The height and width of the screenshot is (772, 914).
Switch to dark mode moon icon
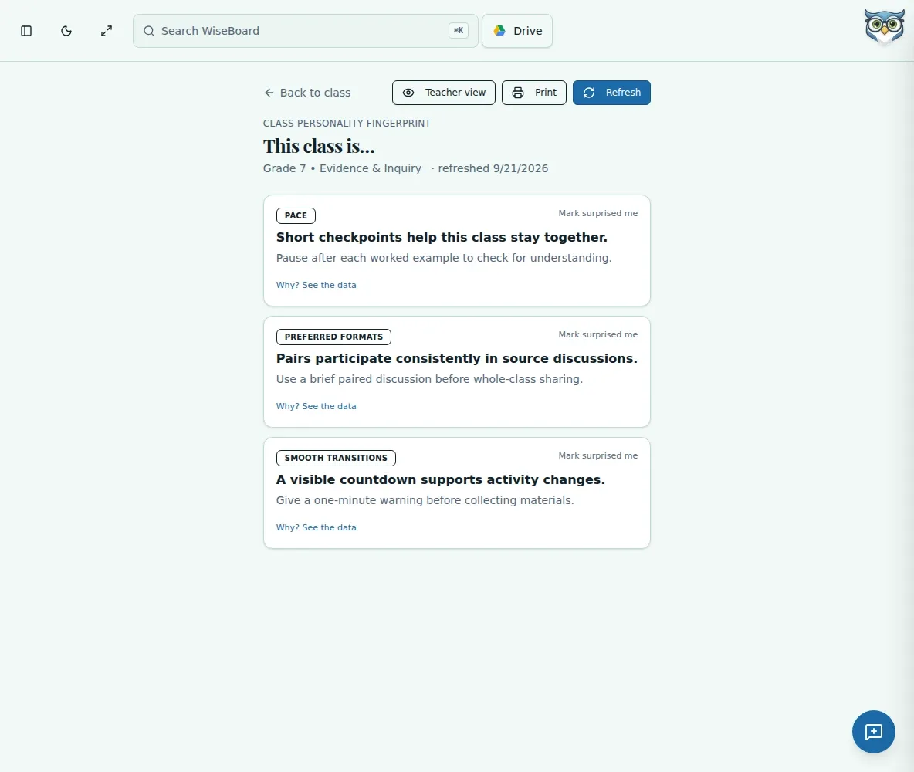[66, 31]
